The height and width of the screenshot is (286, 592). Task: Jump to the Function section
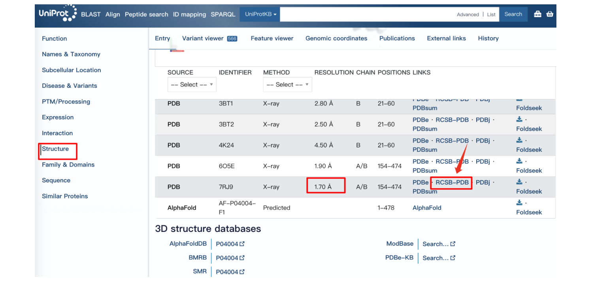click(x=55, y=39)
